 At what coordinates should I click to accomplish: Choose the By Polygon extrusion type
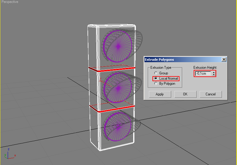tap(156, 84)
